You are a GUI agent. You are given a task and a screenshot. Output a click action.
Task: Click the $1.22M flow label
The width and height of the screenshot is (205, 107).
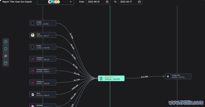77,80
